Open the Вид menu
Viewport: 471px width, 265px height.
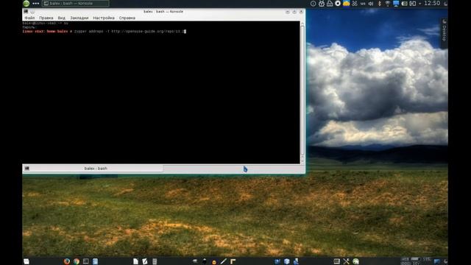62,18
